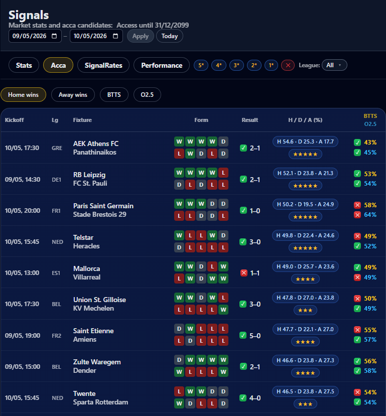
Task: Click the Fixture column header
Action: pos(82,120)
